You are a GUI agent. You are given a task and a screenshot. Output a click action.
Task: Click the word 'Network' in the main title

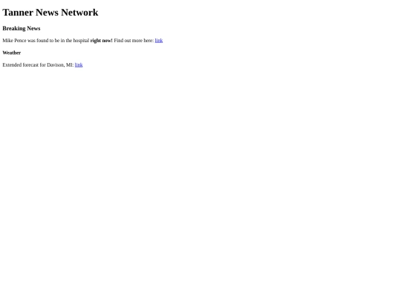click(x=79, y=13)
